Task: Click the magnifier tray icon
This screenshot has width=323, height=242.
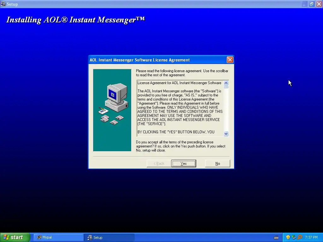Action: [300, 237]
